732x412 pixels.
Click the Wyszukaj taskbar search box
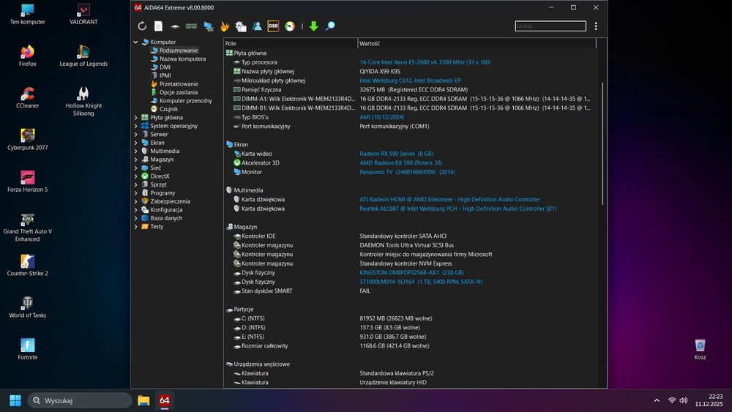click(x=80, y=400)
